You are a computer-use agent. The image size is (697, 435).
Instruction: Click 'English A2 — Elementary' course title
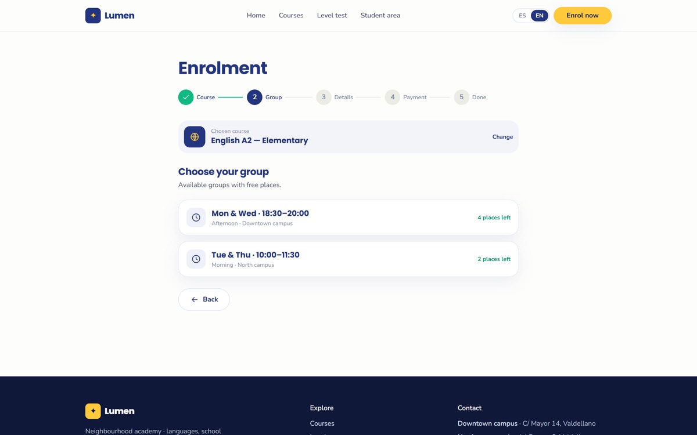pos(260,140)
